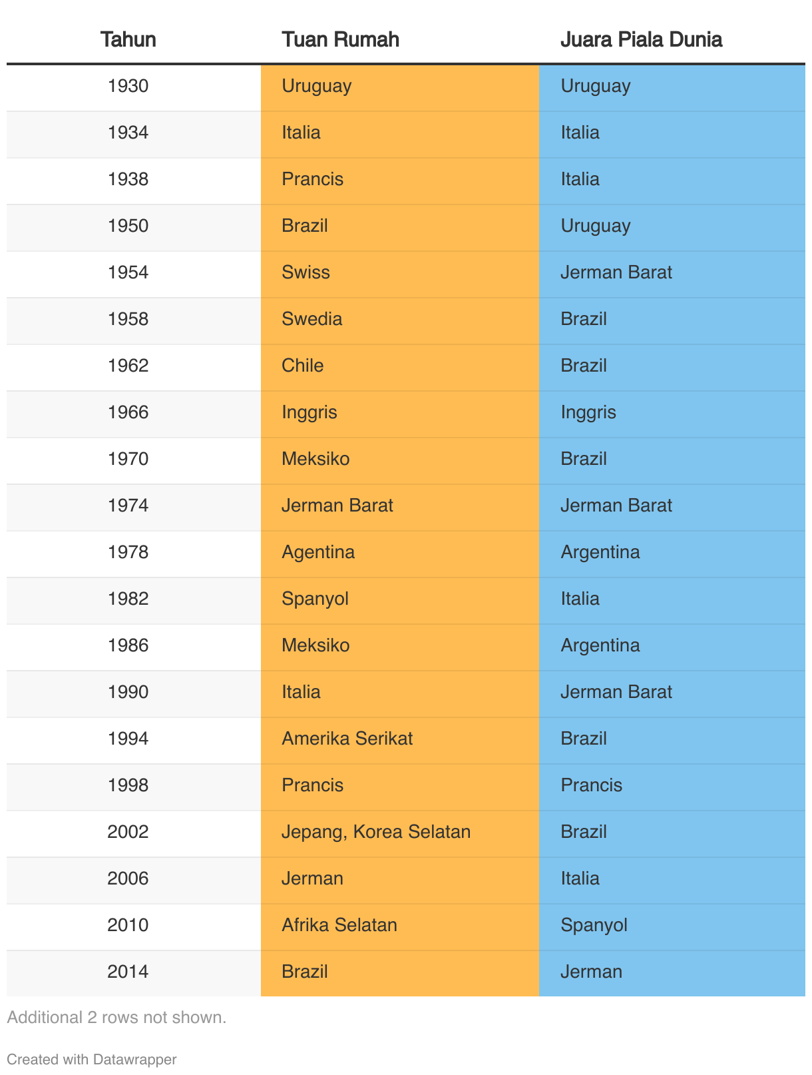Image resolution: width=812 pixels, height=1075 pixels.
Task: Select the Swedia host cell
Action: pos(399,320)
